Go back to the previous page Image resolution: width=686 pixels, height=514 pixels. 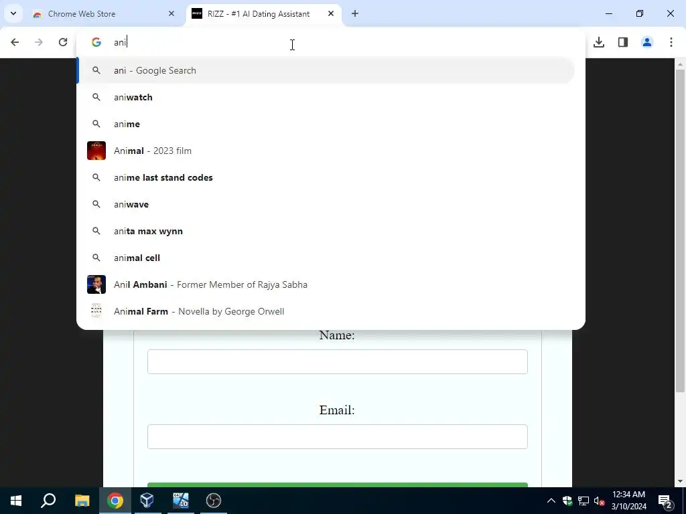click(15, 42)
